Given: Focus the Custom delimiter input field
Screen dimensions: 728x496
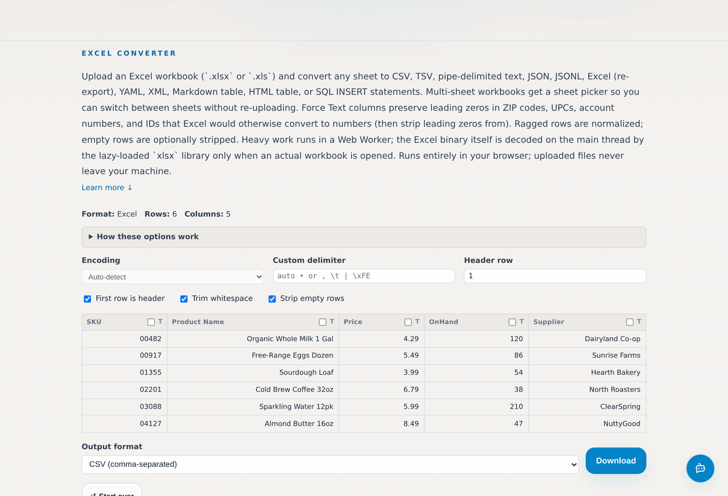Looking at the screenshot, I should [364, 276].
